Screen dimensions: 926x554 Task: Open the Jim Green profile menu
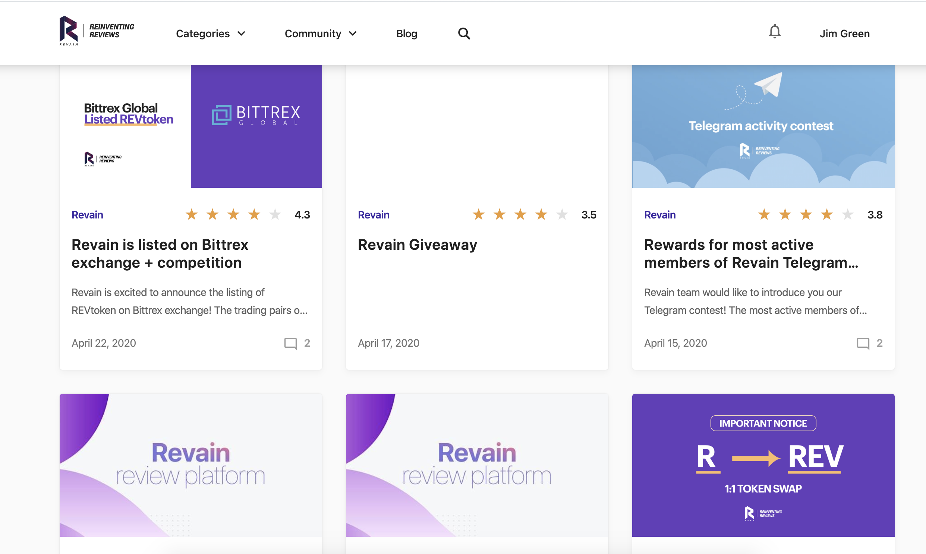click(845, 33)
